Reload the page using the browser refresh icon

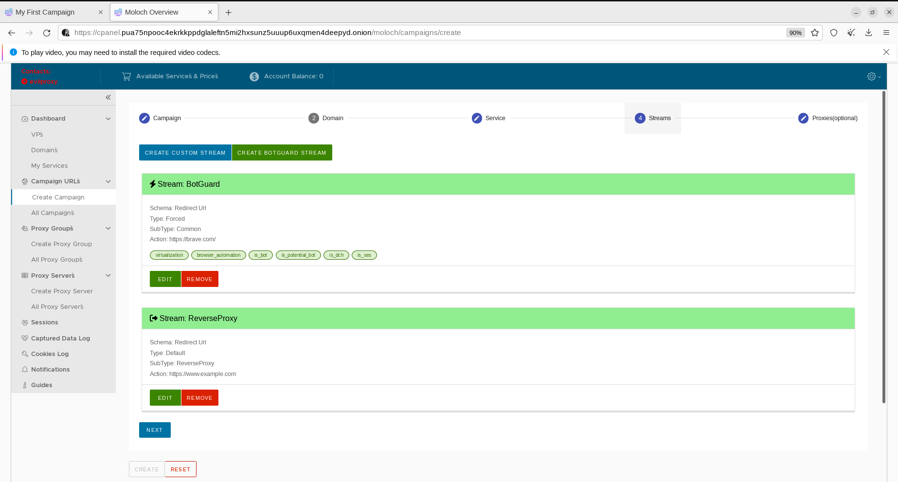tap(47, 33)
